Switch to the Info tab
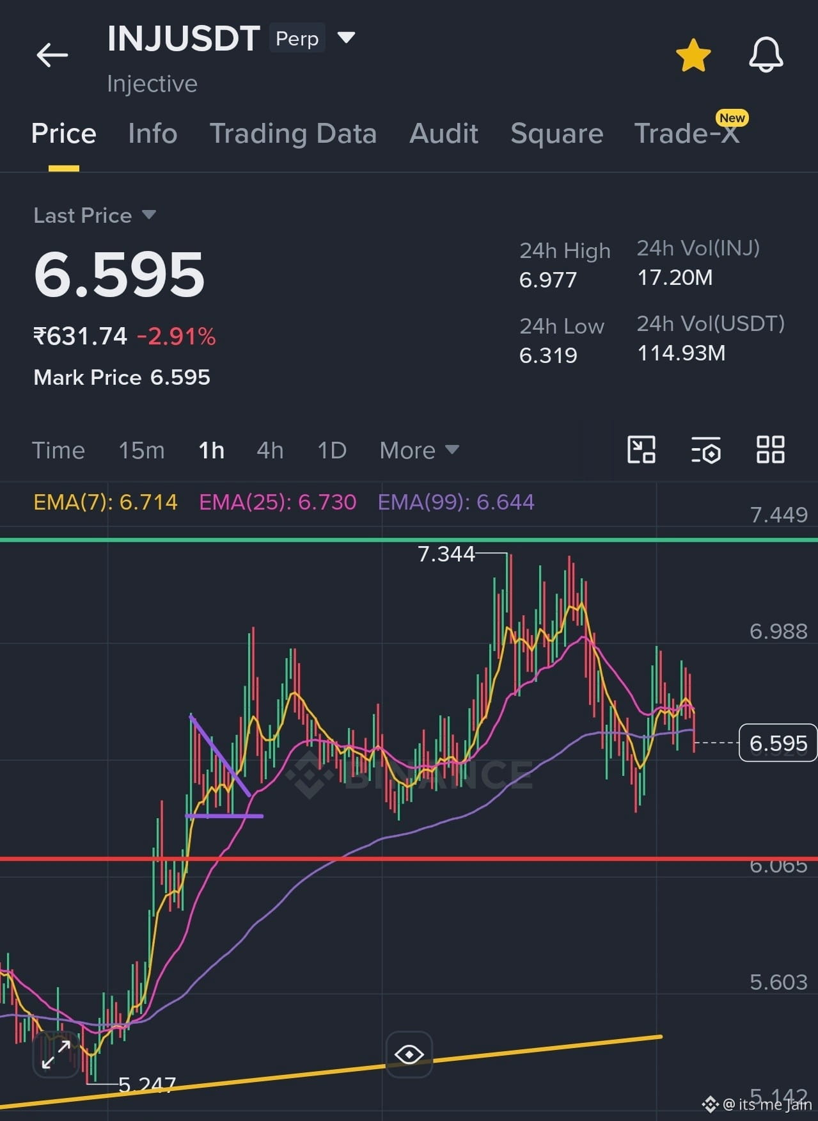The height and width of the screenshot is (1121, 818). click(152, 134)
